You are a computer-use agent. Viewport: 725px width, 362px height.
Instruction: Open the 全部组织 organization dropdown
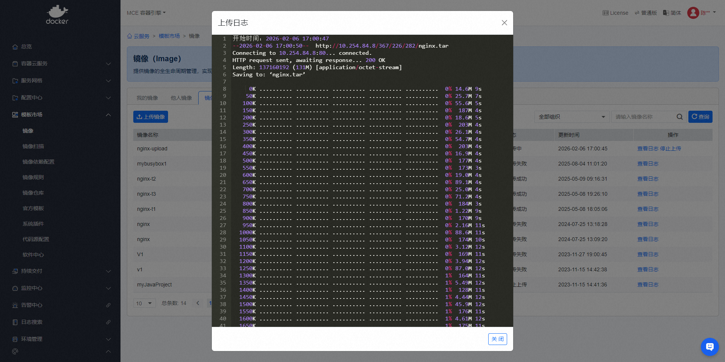571,117
